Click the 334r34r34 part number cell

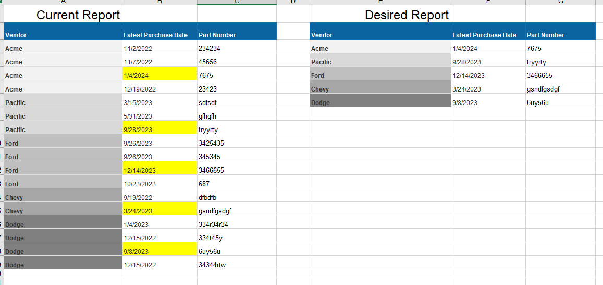click(x=237, y=222)
